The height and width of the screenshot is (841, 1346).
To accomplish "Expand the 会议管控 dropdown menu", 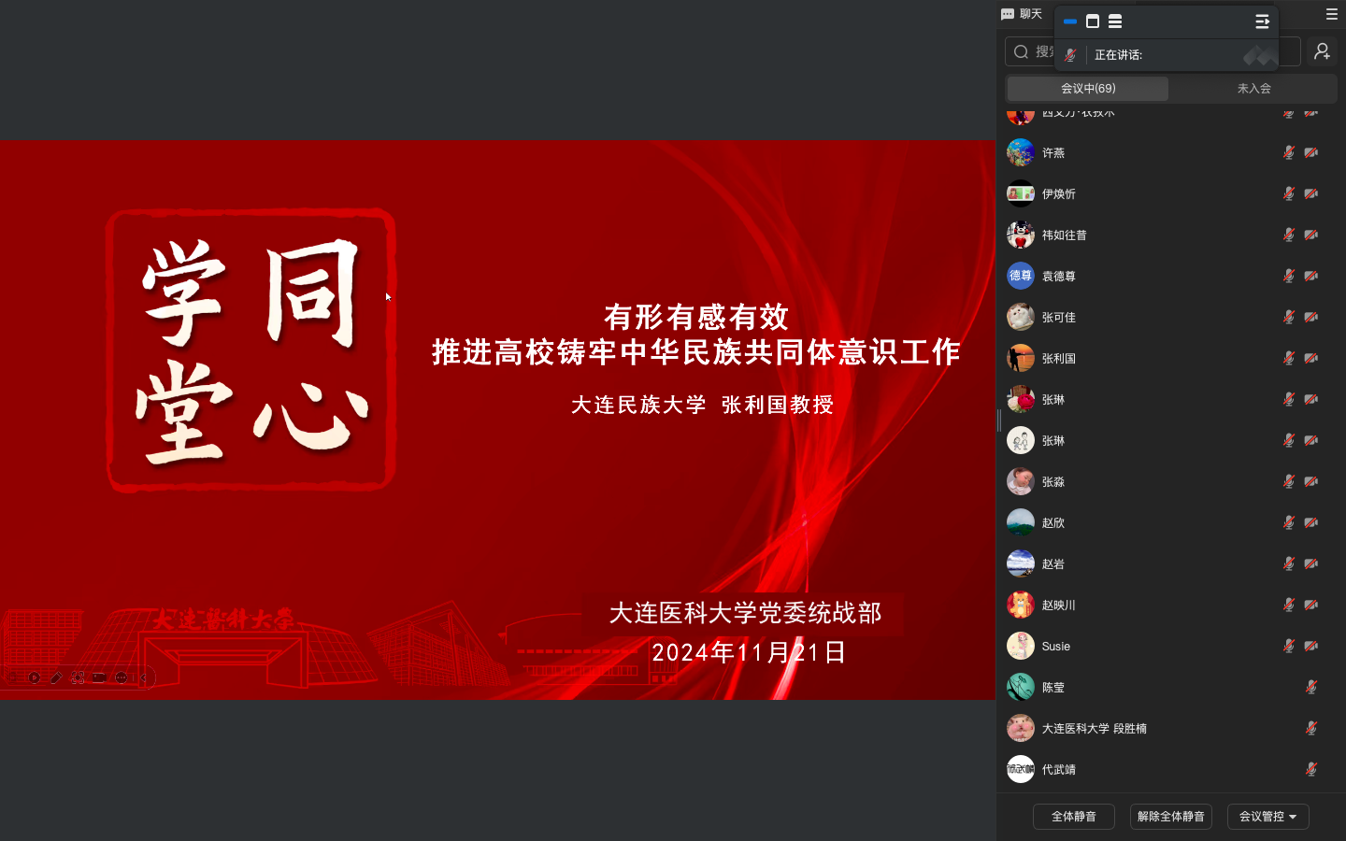I will pos(1267,817).
